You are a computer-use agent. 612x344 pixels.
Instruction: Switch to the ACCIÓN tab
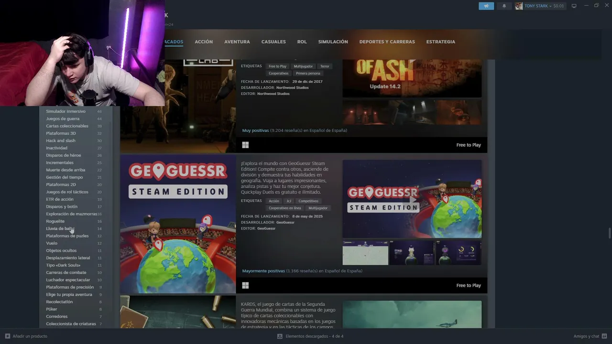coord(204,42)
